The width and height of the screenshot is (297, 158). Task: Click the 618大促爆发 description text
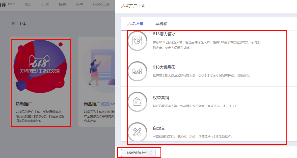pyautogui.click(x=202, y=76)
